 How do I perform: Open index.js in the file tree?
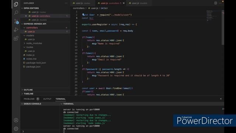(x=45, y=55)
